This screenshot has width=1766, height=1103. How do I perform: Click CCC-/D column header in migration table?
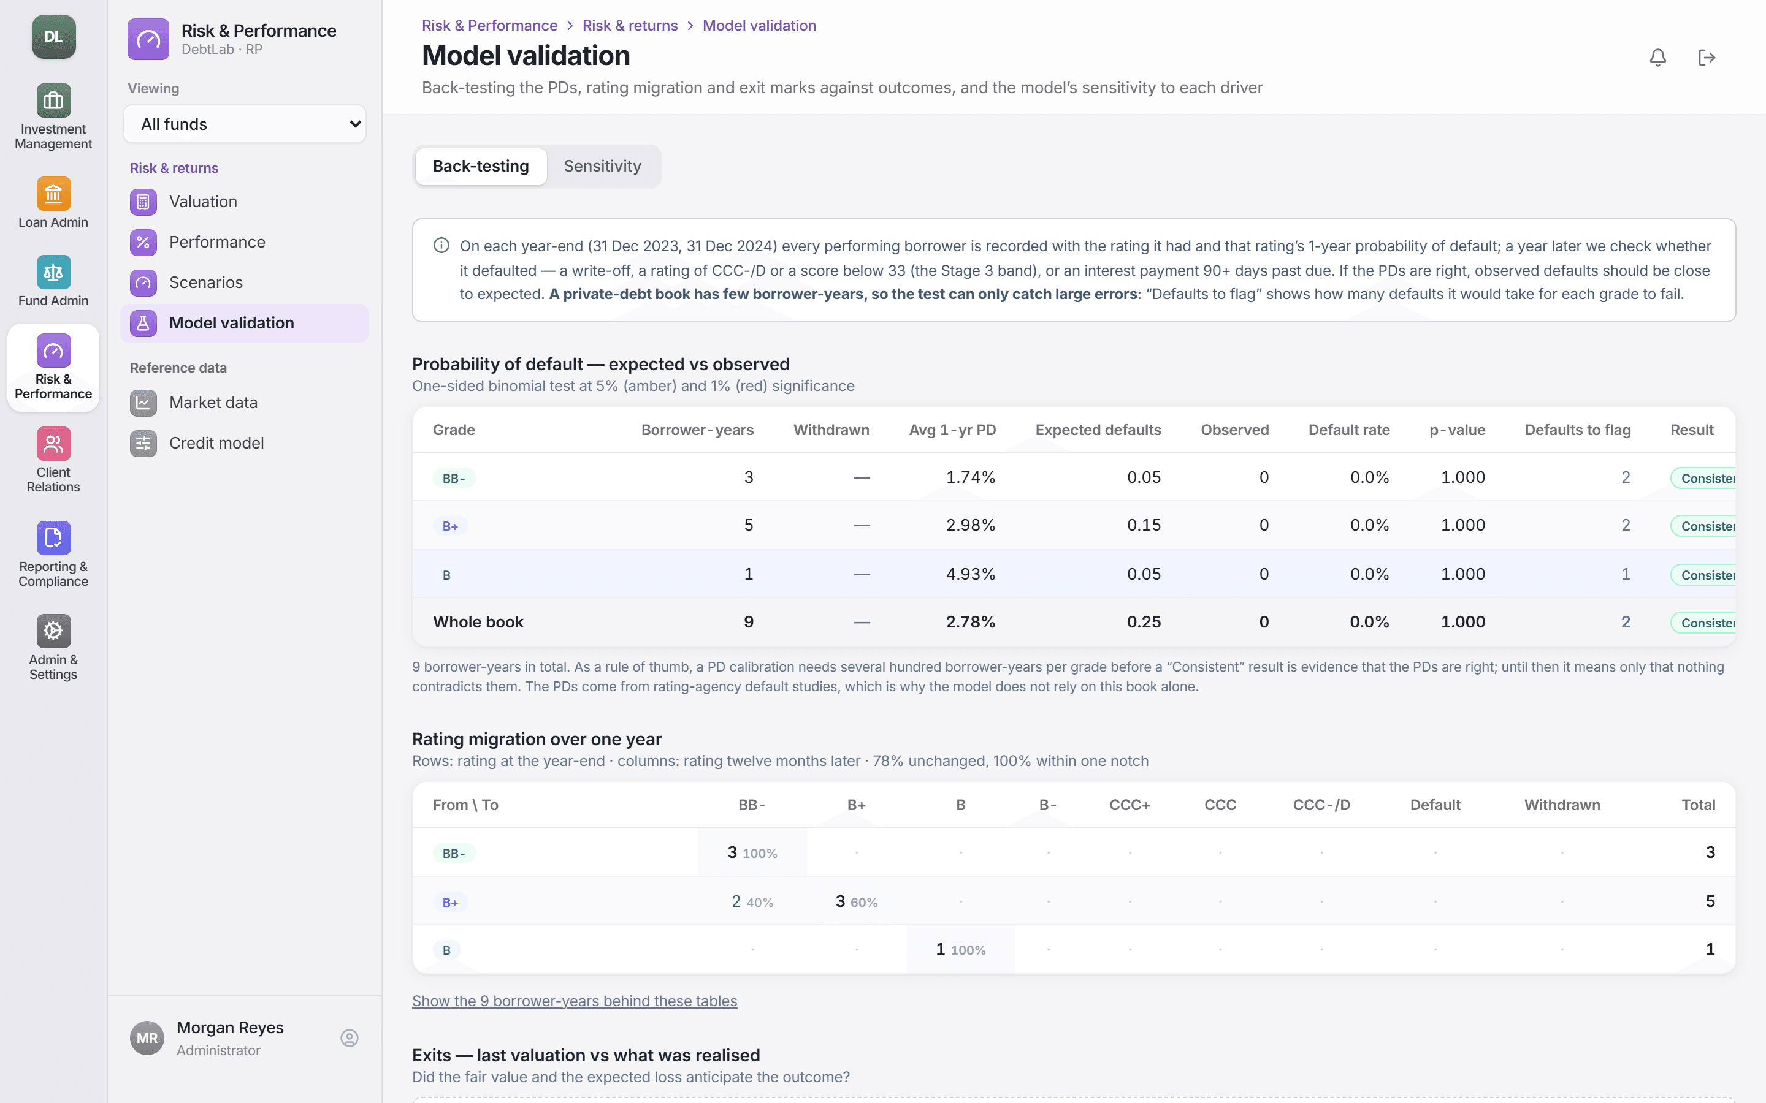coord(1321,805)
